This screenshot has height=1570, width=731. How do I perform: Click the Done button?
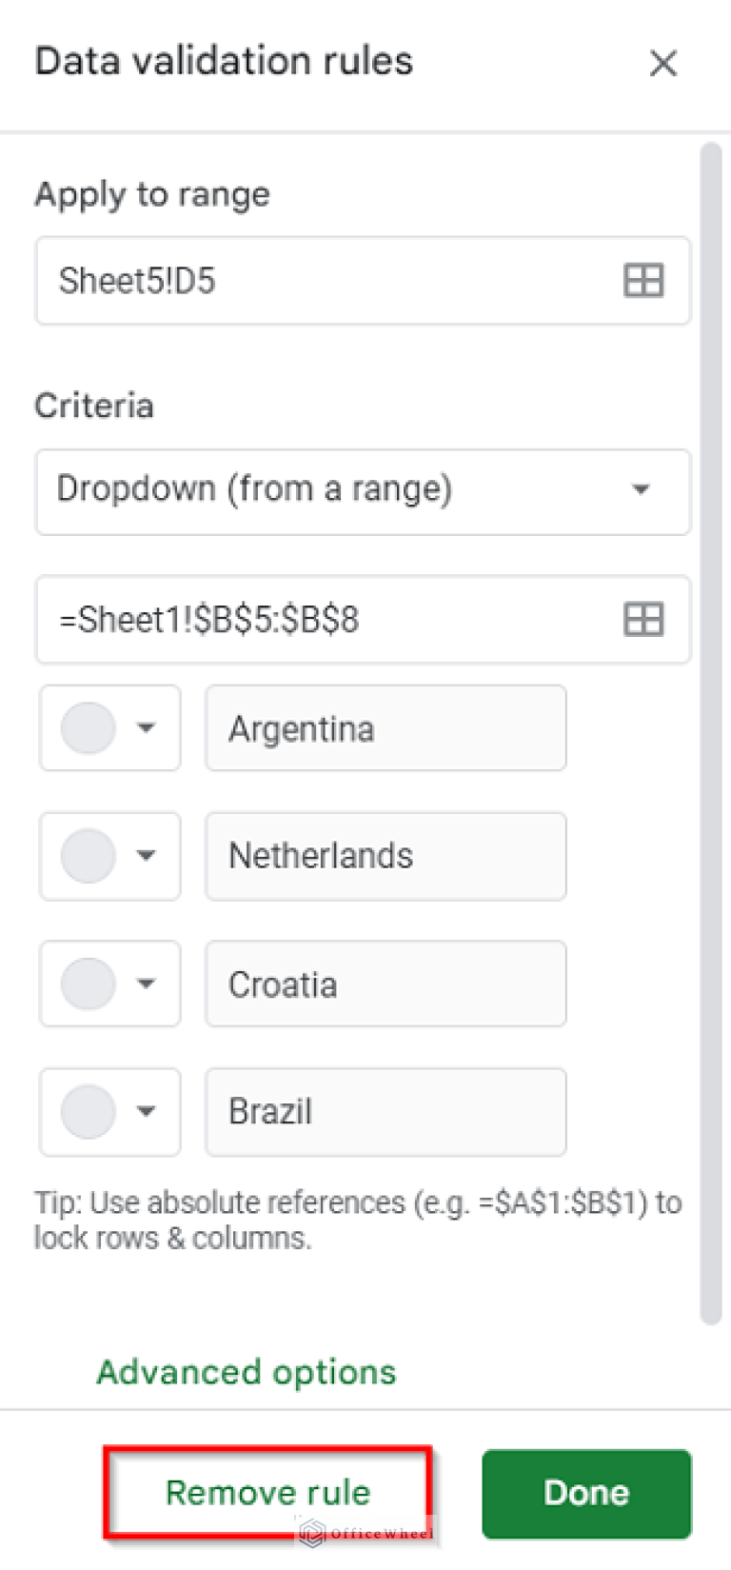pos(585,1493)
